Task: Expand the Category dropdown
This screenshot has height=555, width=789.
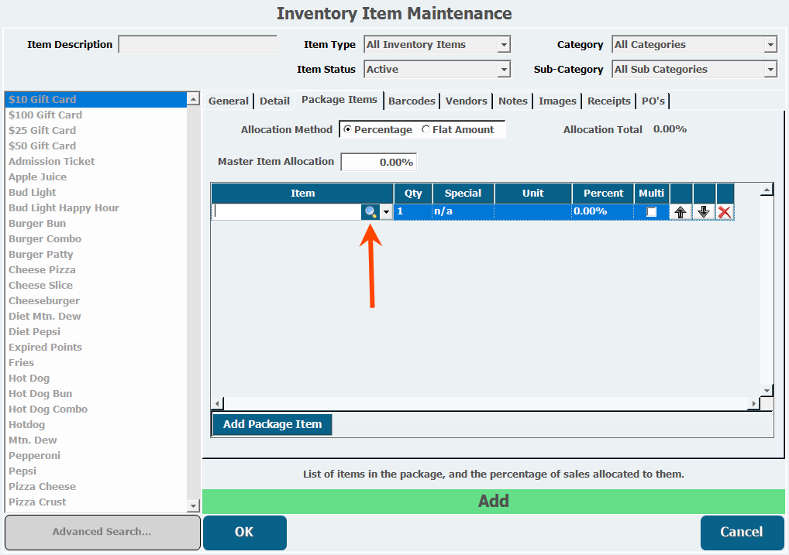Action: pos(770,45)
